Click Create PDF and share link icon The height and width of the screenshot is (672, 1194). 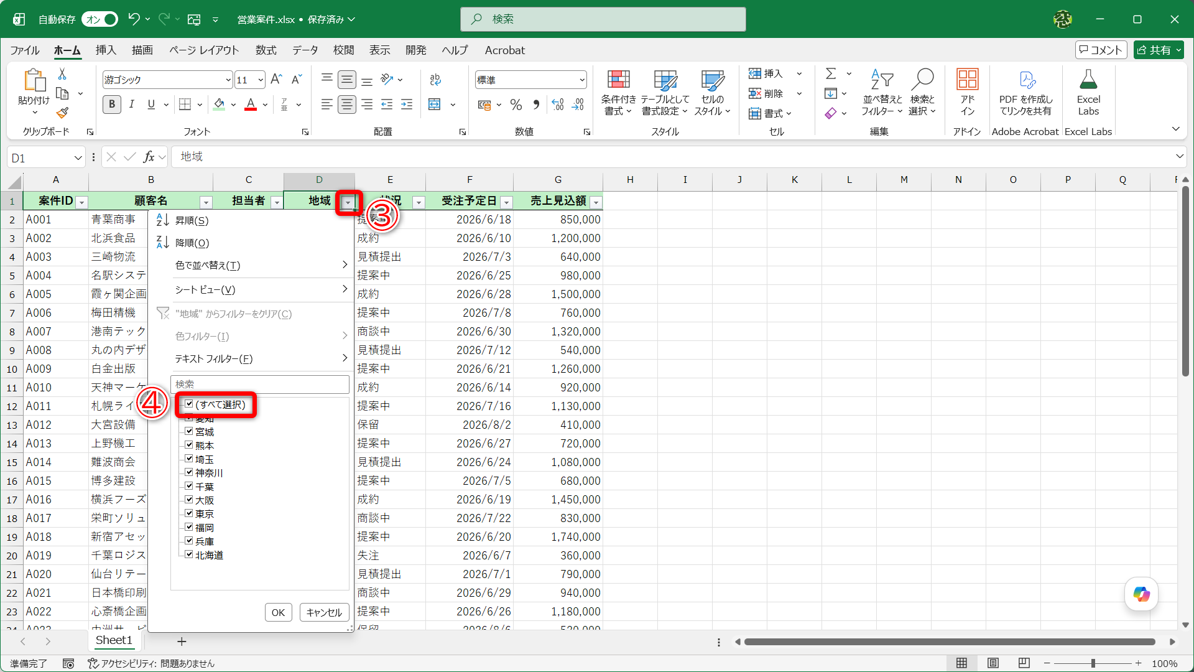[x=1025, y=93]
